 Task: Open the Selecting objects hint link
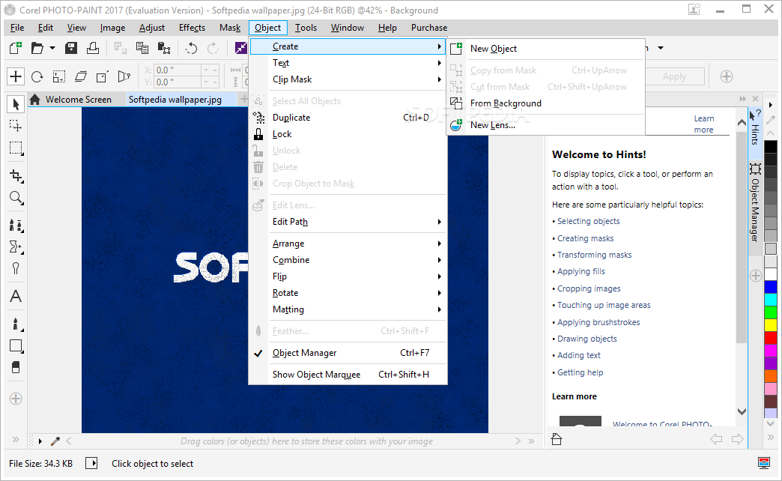[x=589, y=221]
